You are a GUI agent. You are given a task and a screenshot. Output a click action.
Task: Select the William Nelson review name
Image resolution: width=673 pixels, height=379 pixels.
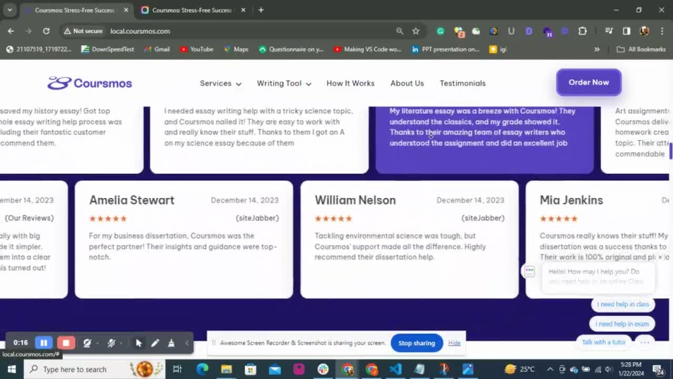[x=355, y=200]
